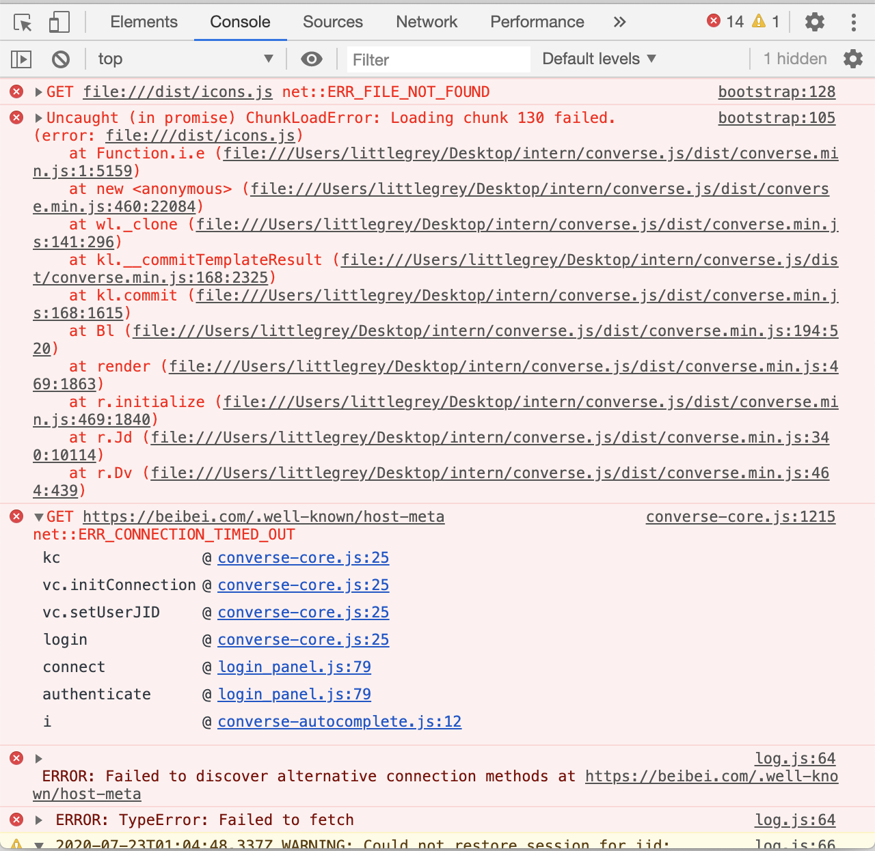The image size is (875, 851).
Task: Open the Performance tab
Action: (537, 22)
